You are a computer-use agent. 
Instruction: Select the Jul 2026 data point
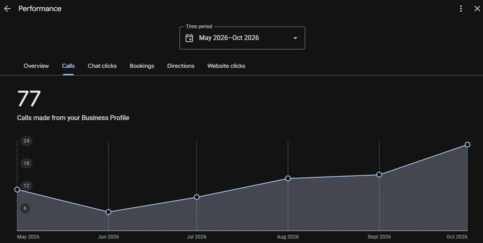[x=197, y=197]
